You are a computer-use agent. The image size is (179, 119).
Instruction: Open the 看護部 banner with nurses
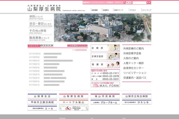(105, 64)
